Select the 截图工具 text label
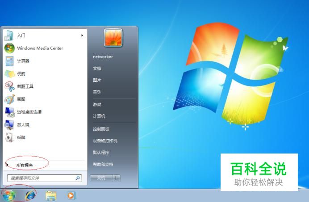 (x=25, y=86)
